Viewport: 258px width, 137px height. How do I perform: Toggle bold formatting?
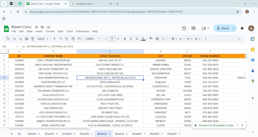125,39
